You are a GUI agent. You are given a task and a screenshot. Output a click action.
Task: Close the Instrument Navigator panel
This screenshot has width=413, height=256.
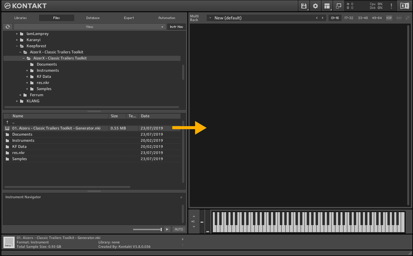pos(181,197)
